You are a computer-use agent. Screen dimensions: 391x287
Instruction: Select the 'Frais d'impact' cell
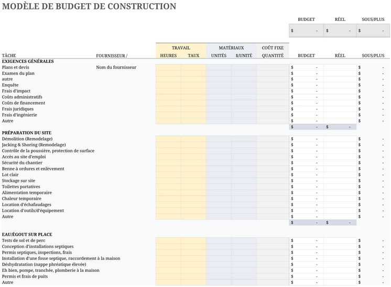pyautogui.click(x=16, y=91)
